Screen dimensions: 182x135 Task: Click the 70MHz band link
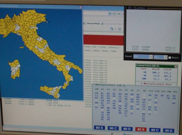[114, 51]
